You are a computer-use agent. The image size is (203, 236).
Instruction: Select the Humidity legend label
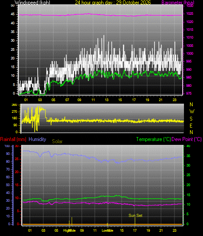[37, 139]
